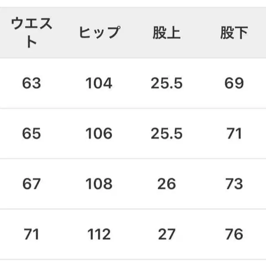Click 25.5 in the row with waist 65
This screenshot has width=266, height=266.
click(166, 134)
